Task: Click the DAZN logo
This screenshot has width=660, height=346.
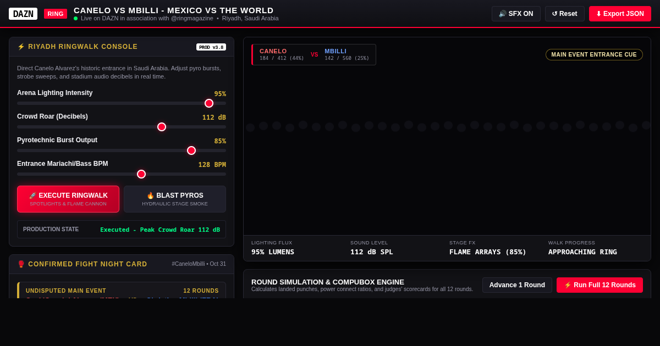Action: coord(23,14)
